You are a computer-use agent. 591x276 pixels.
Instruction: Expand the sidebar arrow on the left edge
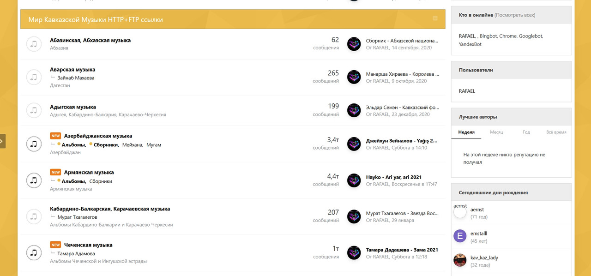(2, 141)
